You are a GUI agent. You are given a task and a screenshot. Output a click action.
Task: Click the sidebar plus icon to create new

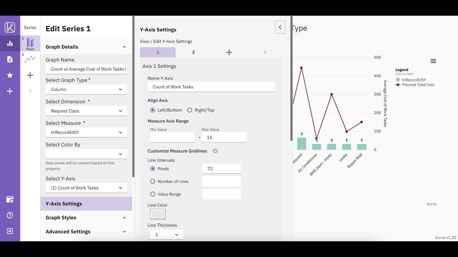tap(10, 91)
